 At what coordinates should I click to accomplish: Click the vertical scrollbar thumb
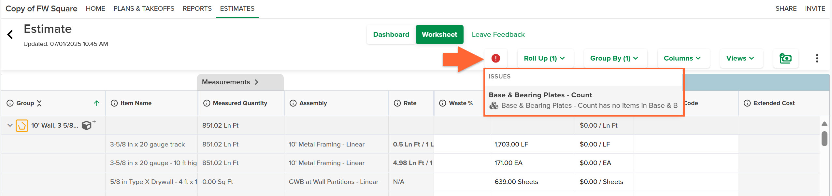pos(825,139)
